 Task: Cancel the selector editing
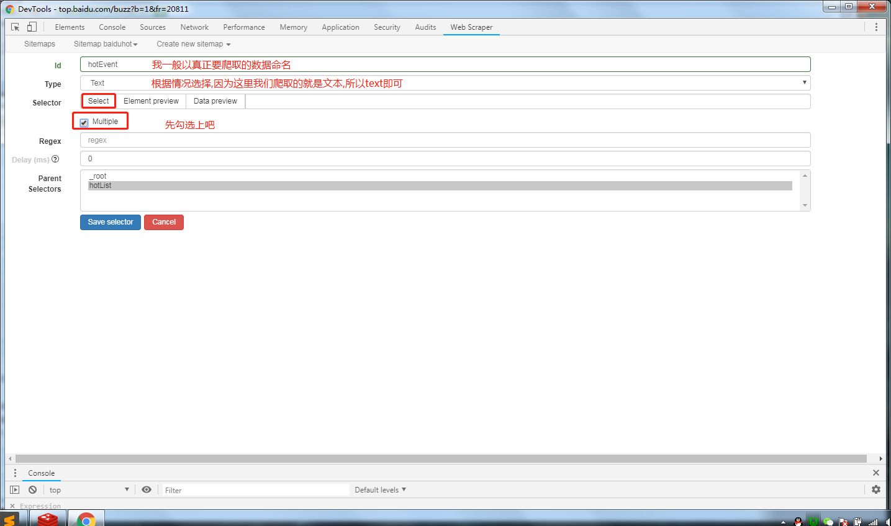point(164,222)
